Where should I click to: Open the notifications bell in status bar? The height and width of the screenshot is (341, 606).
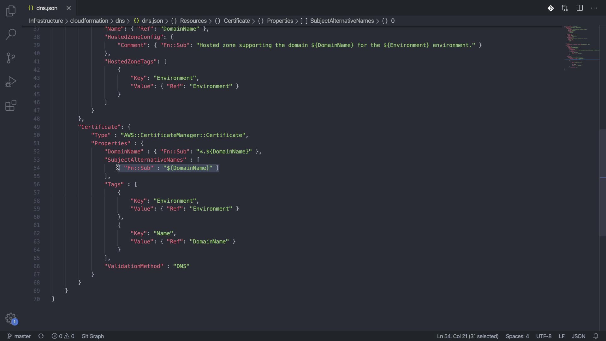[596, 336]
